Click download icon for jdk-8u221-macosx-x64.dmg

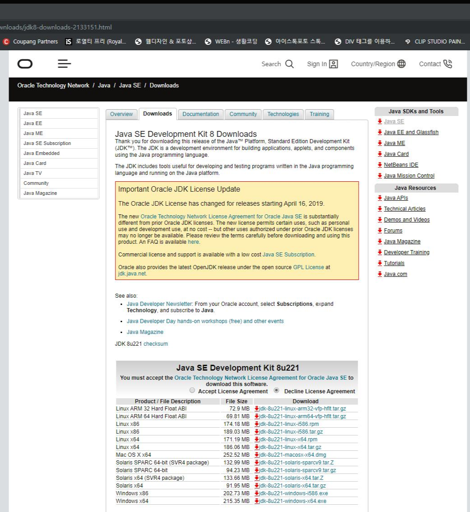point(257,455)
